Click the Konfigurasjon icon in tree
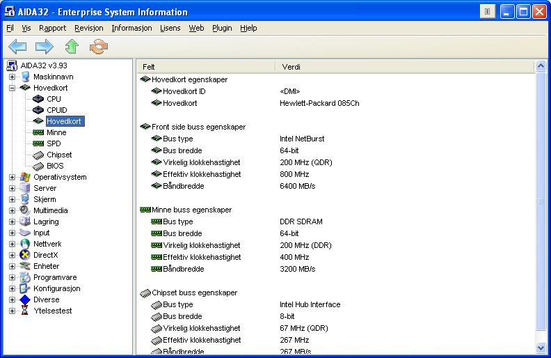Viewport: 551px width, 358px height. pos(24,288)
